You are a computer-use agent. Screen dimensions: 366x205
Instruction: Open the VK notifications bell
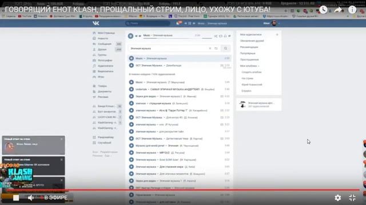(178, 23)
